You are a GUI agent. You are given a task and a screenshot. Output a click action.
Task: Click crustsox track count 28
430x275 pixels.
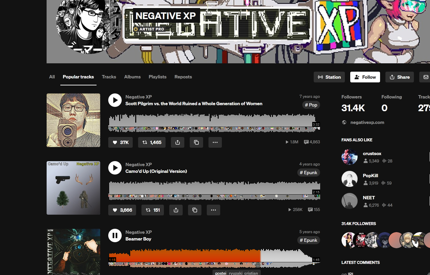click(387, 161)
